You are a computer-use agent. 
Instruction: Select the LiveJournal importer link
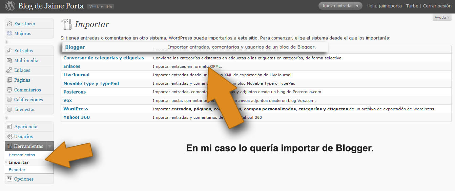click(77, 75)
